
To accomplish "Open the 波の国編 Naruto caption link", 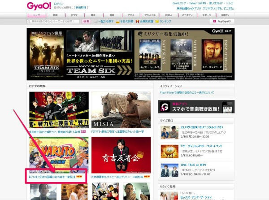I will 52,177.
